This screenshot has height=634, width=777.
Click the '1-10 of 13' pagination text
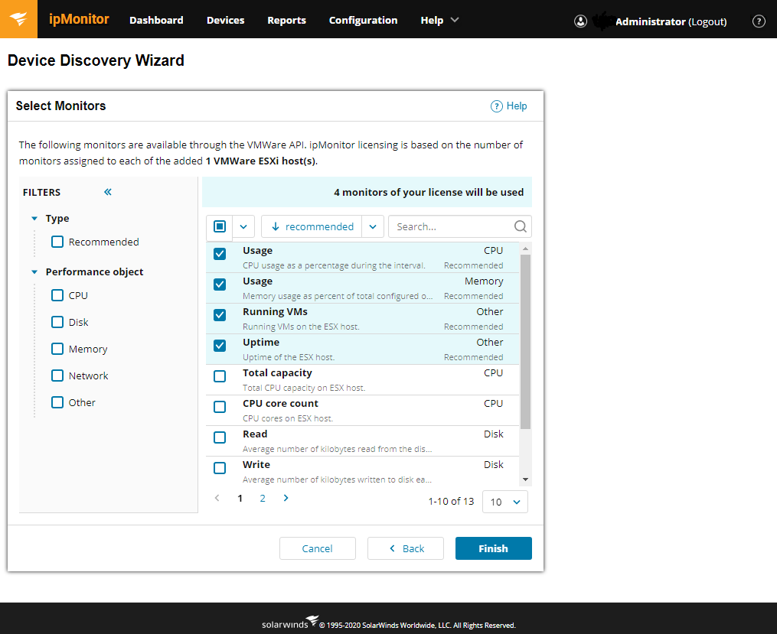click(451, 502)
